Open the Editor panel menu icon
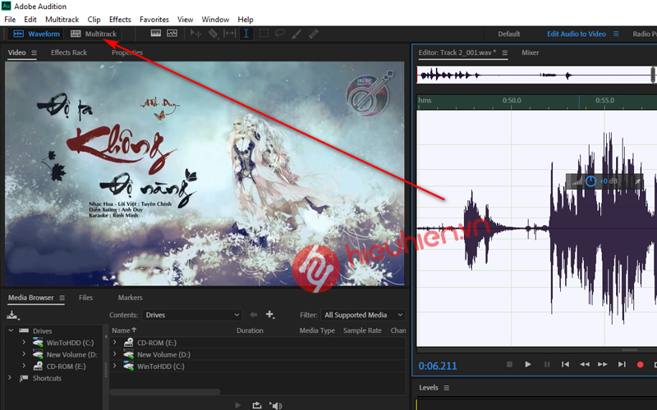Image resolution: width=657 pixels, height=410 pixels. (505, 52)
